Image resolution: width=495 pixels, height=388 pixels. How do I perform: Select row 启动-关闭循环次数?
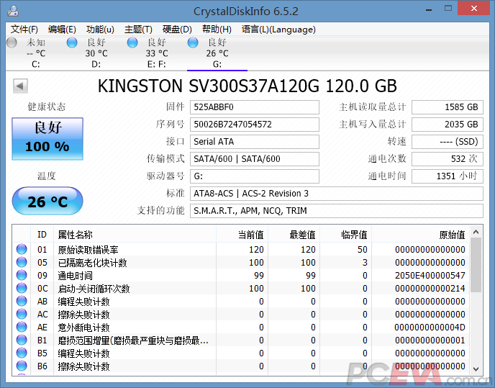tap(241, 288)
